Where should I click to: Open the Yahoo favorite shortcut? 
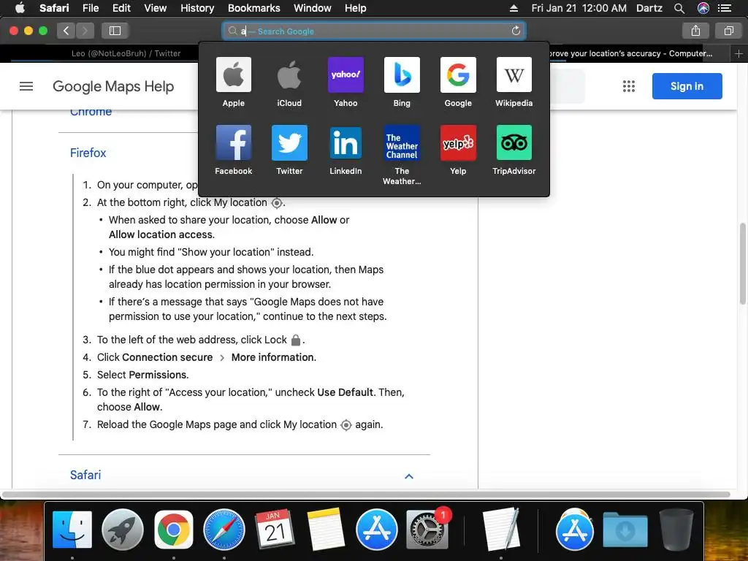point(346,82)
